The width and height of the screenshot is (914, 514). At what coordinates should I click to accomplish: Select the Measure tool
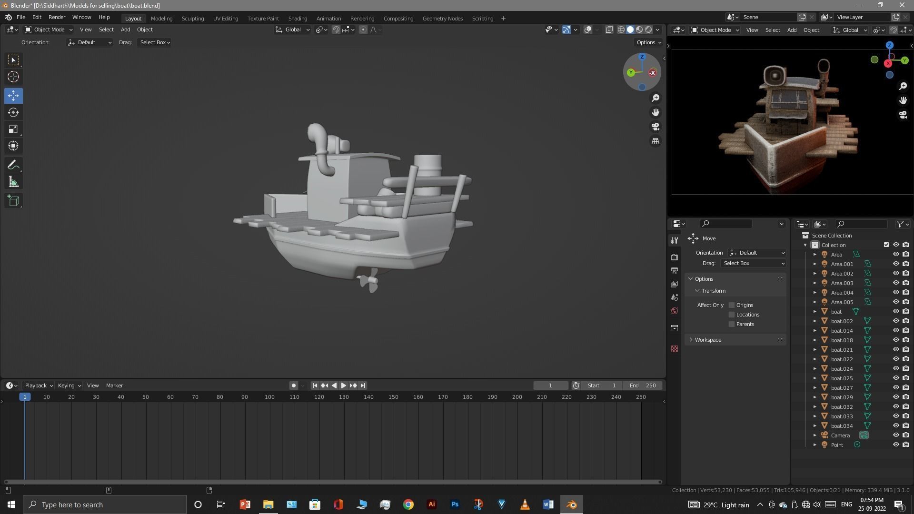[13, 182]
